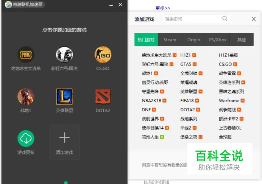Close the 添加游戏 panel

click(254, 19)
